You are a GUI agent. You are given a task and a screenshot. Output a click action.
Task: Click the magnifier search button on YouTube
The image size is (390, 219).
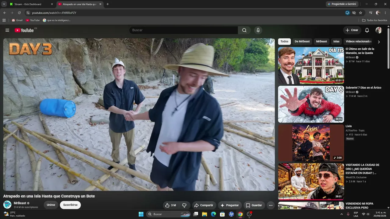tap(244, 30)
